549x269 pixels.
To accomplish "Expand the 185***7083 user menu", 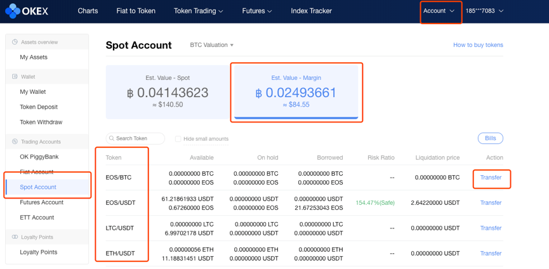I will 484,11.
